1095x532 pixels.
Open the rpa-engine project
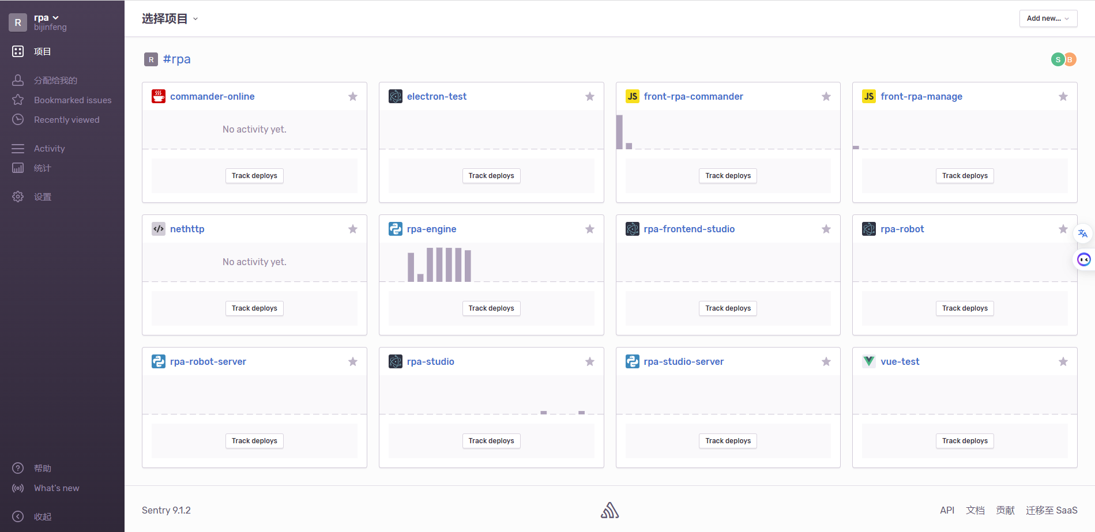431,229
